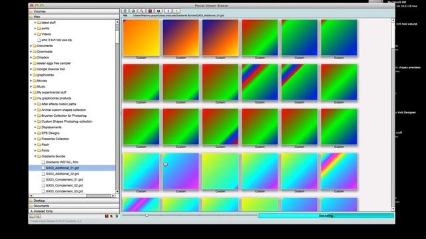This screenshot has height=239, width=426.
Task: Collapse the 'my graphicxtras products' folder
Action: [x=31, y=98]
